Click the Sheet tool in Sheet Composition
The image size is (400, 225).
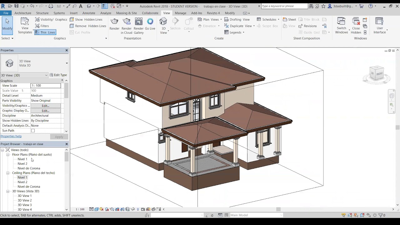tap(289, 19)
